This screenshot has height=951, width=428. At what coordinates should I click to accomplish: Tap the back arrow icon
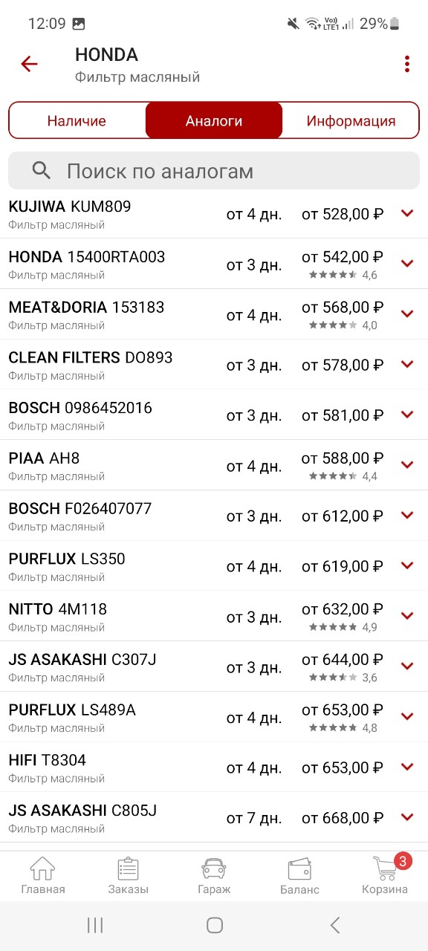click(29, 64)
